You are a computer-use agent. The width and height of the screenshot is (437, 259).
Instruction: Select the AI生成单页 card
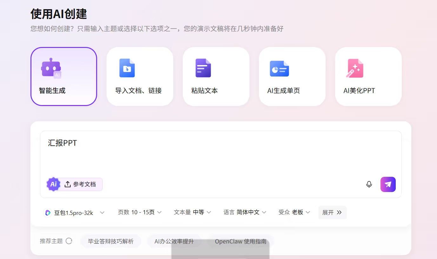292,76
